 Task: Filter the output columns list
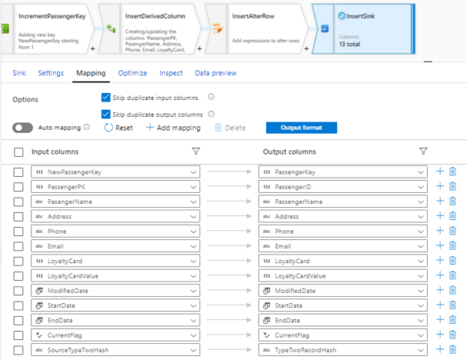coord(423,151)
